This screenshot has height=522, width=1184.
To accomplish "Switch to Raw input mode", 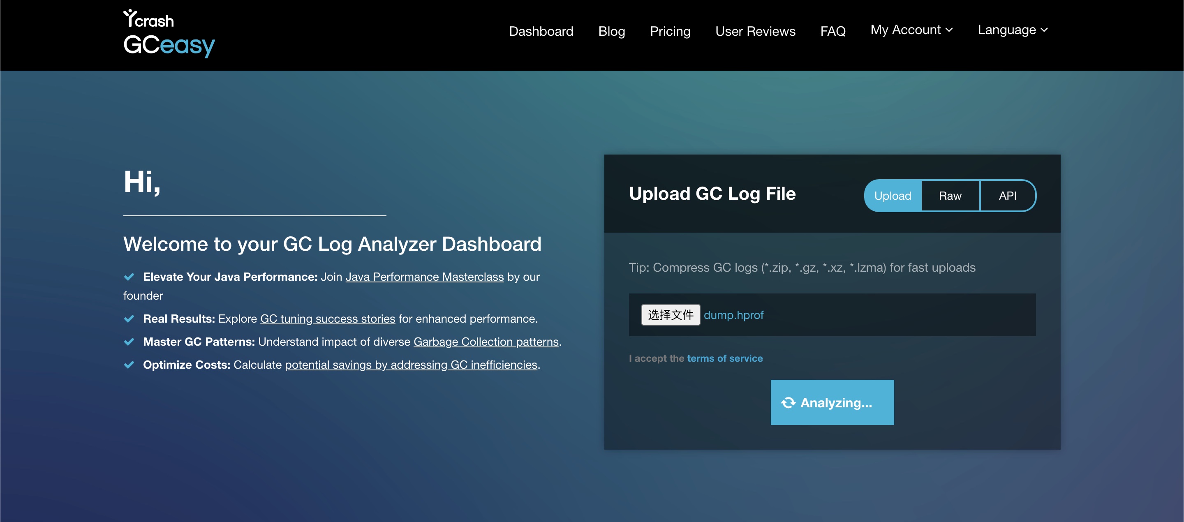I will click(950, 196).
